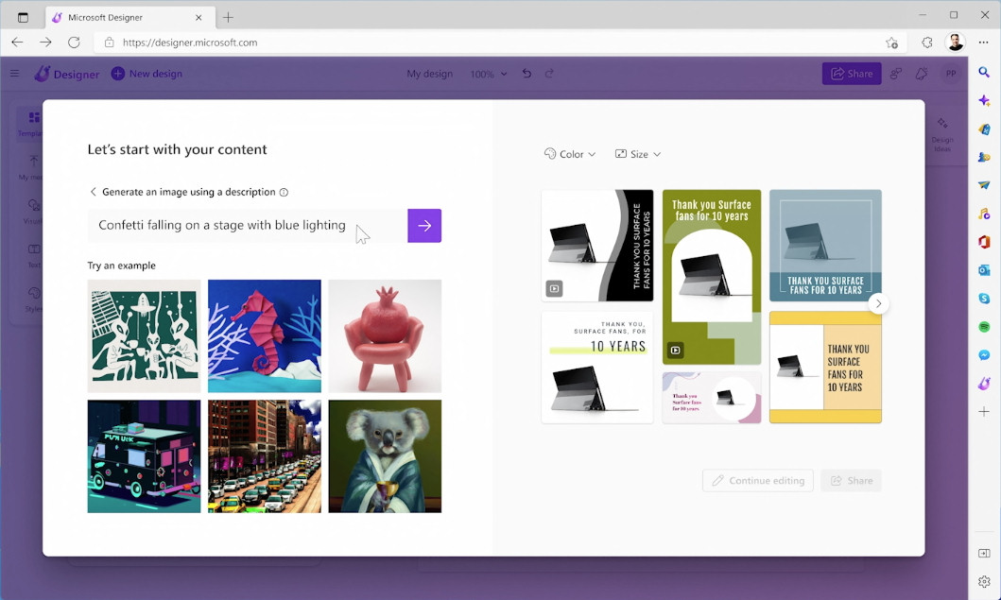Viewport: 1001px width, 600px height.
Task: Open the collaboration people icon in header
Action: [896, 74]
